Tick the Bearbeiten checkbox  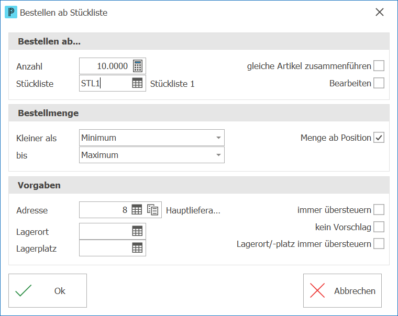(x=379, y=83)
